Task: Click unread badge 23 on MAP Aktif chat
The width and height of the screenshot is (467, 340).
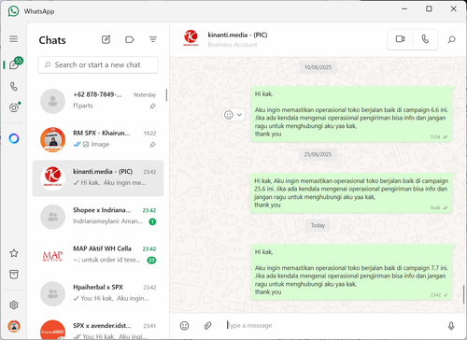Action: [151, 260]
